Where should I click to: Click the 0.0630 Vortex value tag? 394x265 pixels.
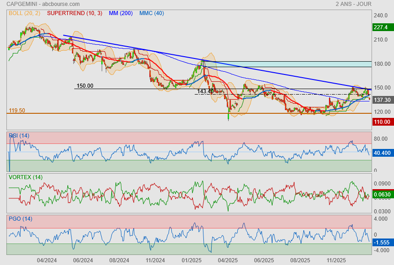coord(382,195)
